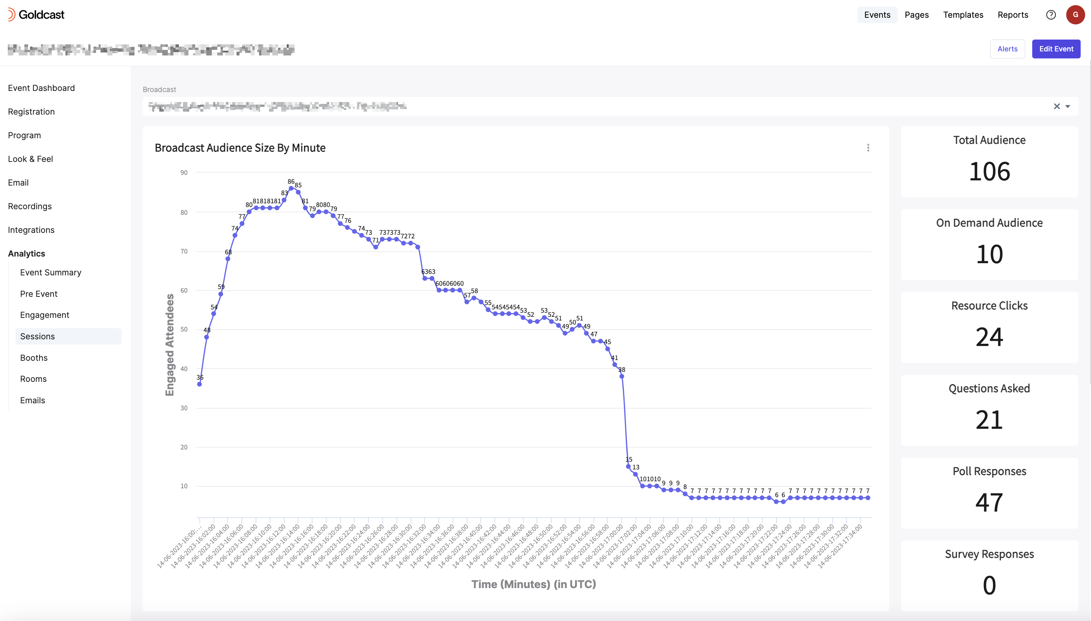Expand the Broadcast dropdown arrow
This screenshot has height=621, width=1091.
pyautogui.click(x=1068, y=106)
